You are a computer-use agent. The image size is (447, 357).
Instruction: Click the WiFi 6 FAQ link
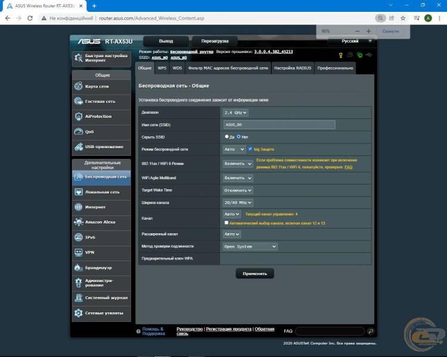click(x=349, y=167)
